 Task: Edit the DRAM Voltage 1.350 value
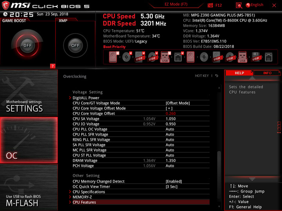coord(170,161)
